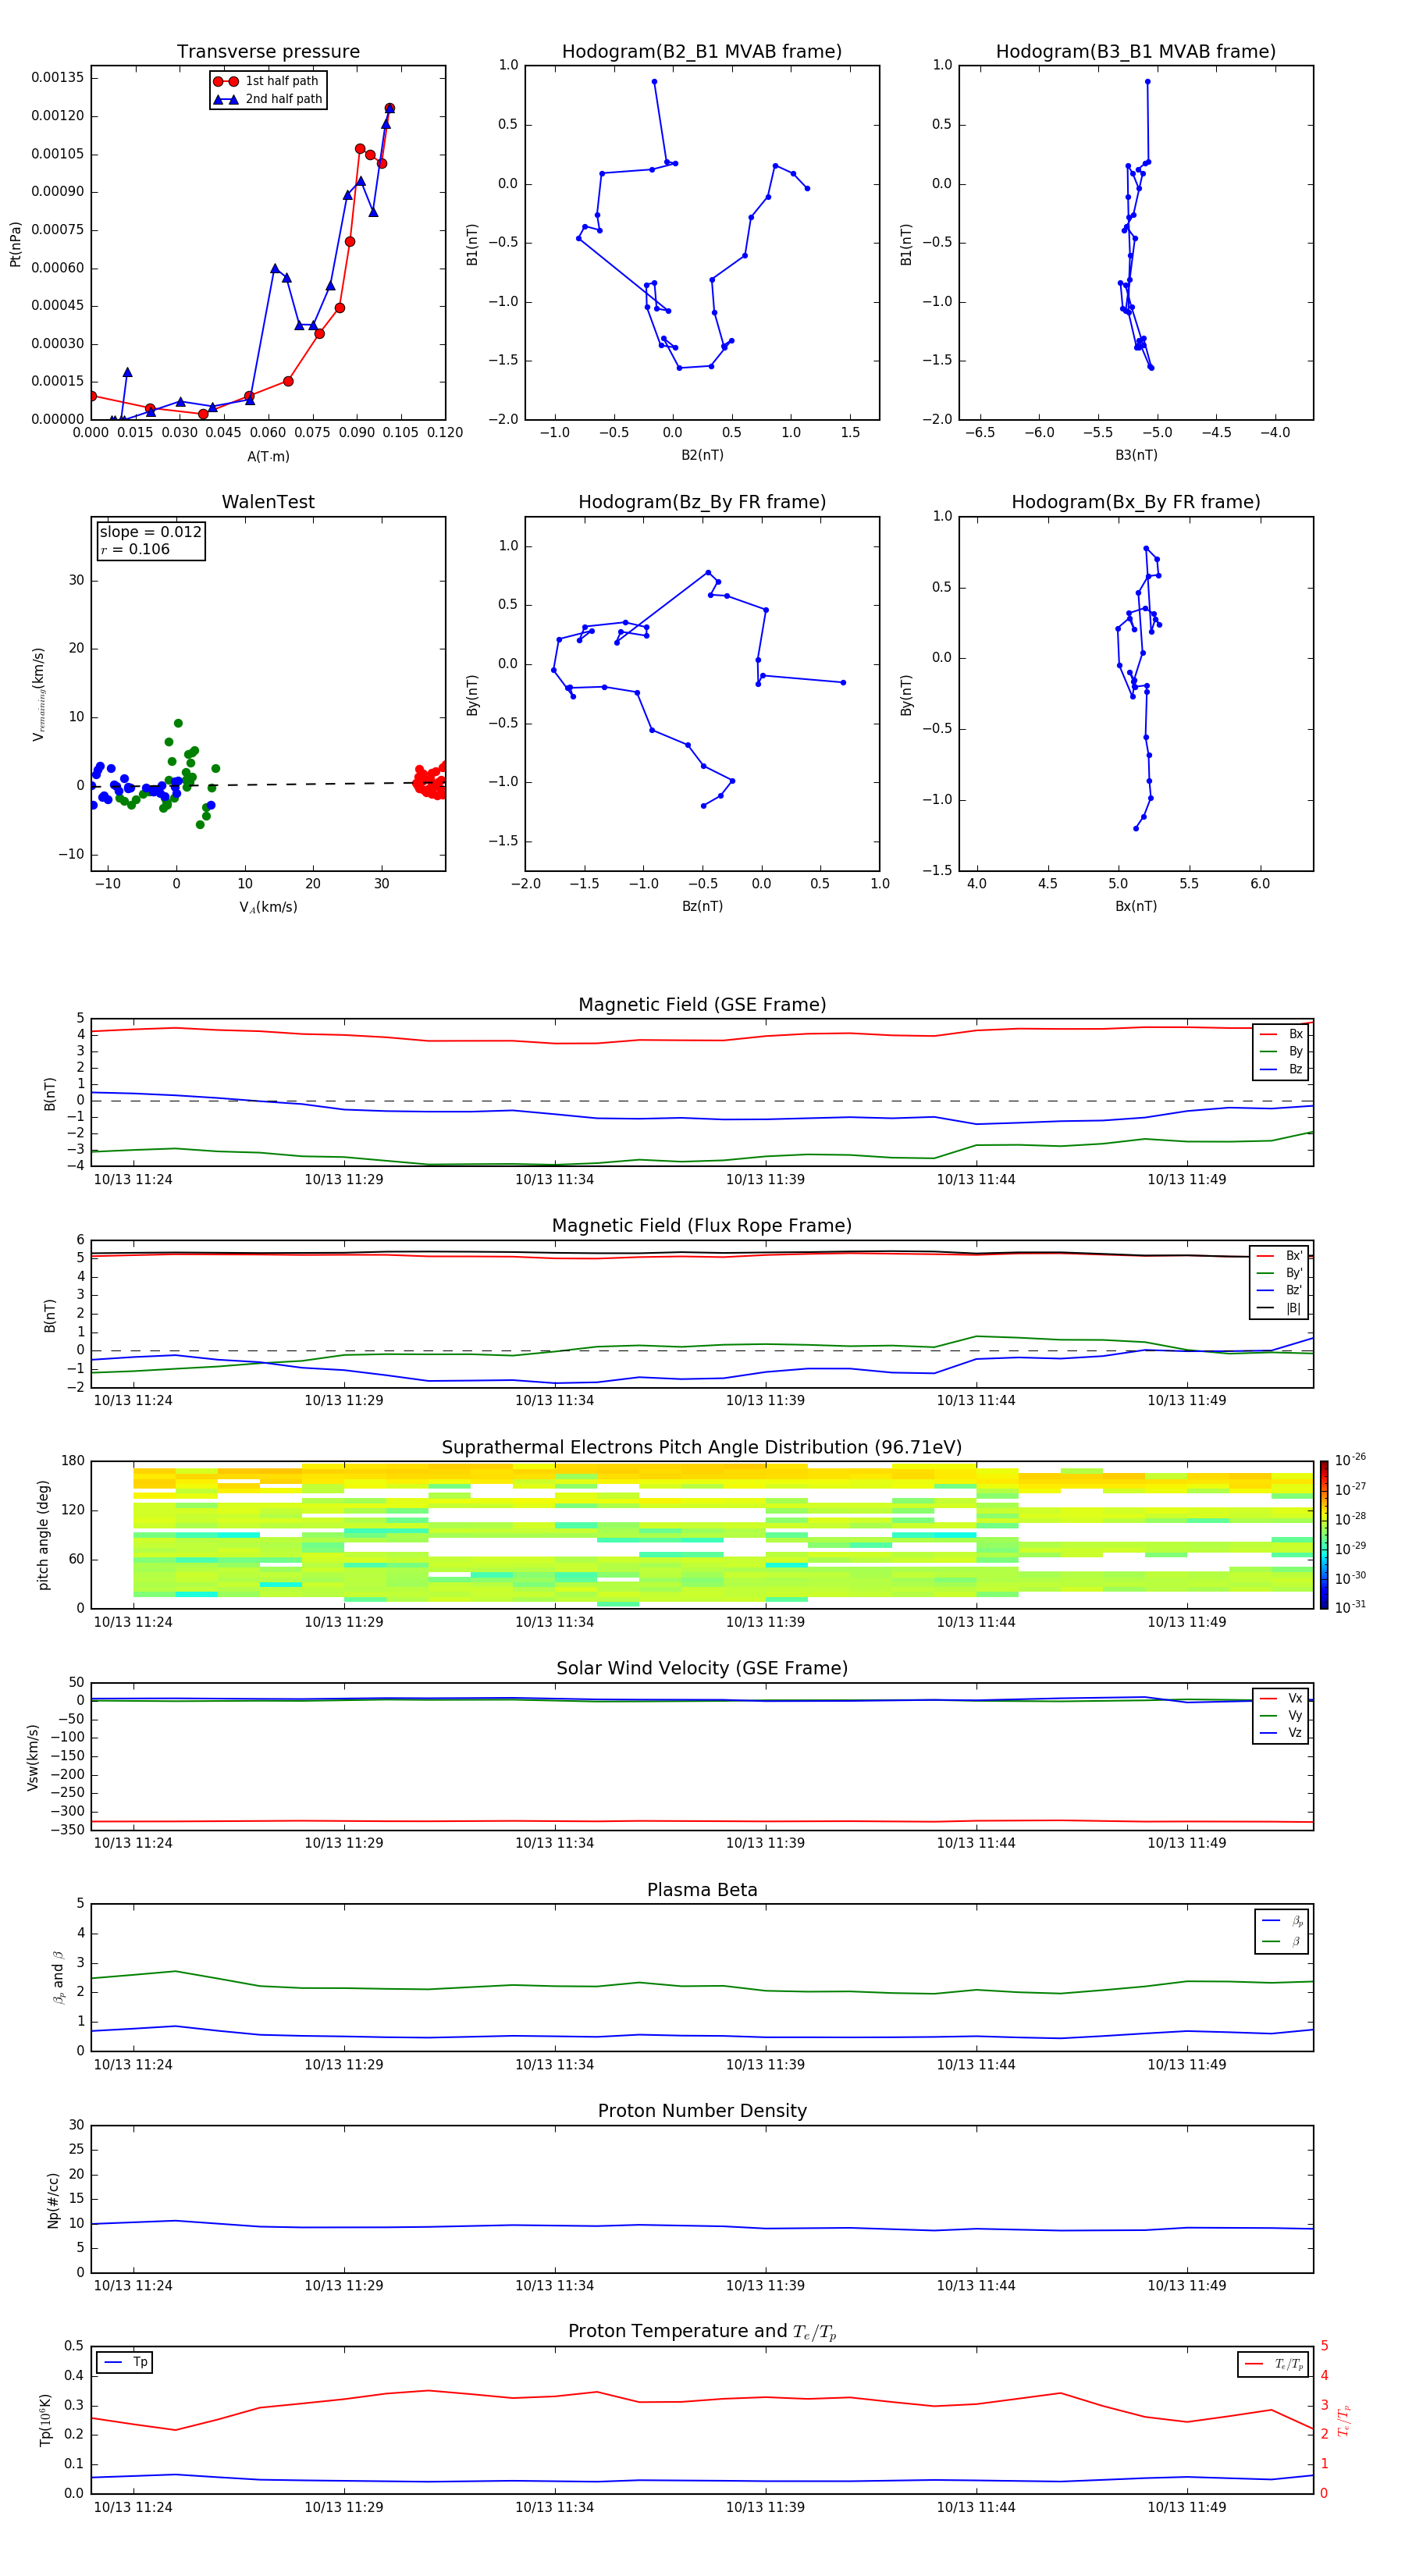Click the "B3(nT)" x-axis label

(x=1136, y=455)
